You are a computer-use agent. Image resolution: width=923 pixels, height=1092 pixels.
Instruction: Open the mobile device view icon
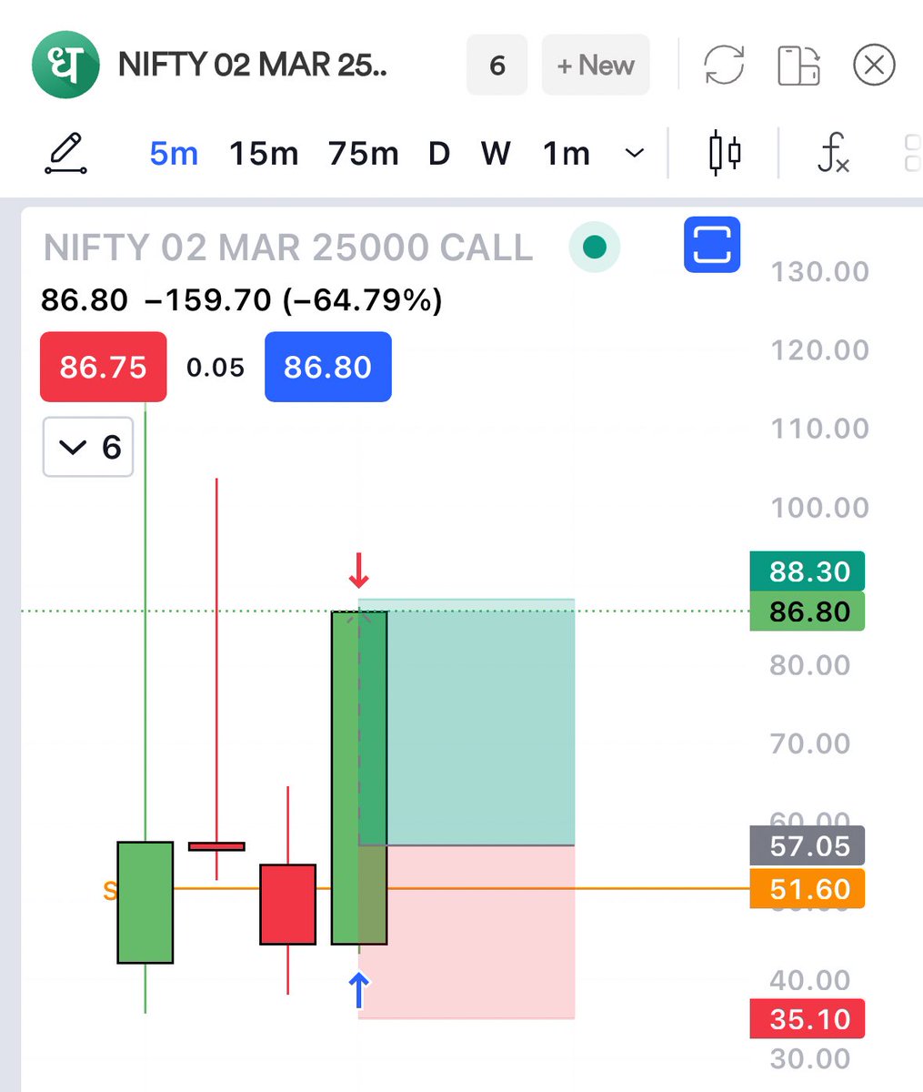coord(798,65)
